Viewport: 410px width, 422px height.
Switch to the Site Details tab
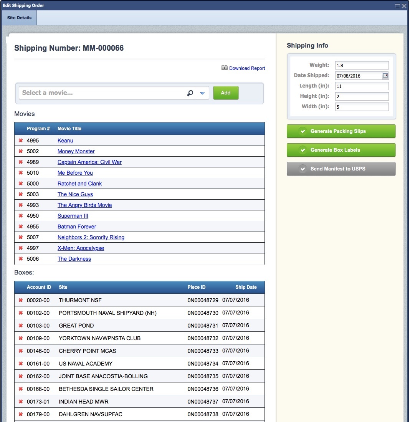point(19,18)
